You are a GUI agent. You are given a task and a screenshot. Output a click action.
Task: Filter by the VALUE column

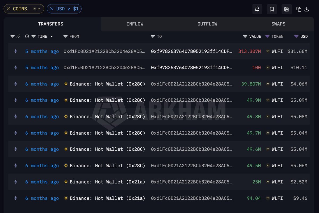click(x=245, y=36)
